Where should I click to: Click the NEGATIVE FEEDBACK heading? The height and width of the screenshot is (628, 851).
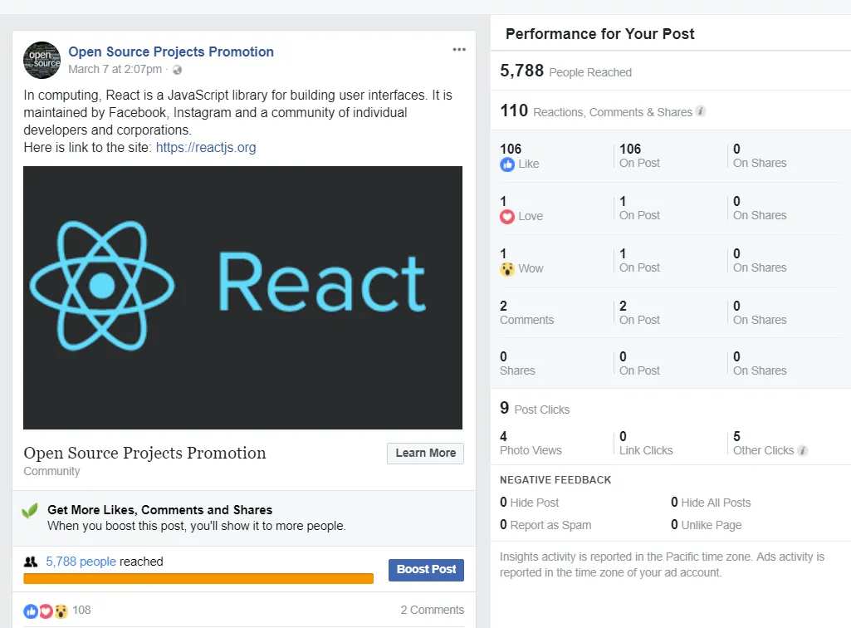[555, 479]
